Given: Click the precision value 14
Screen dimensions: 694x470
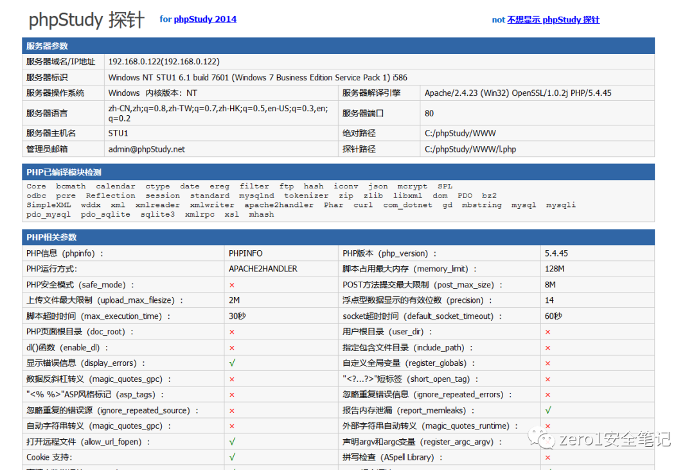Looking at the screenshot, I should click(x=549, y=300).
